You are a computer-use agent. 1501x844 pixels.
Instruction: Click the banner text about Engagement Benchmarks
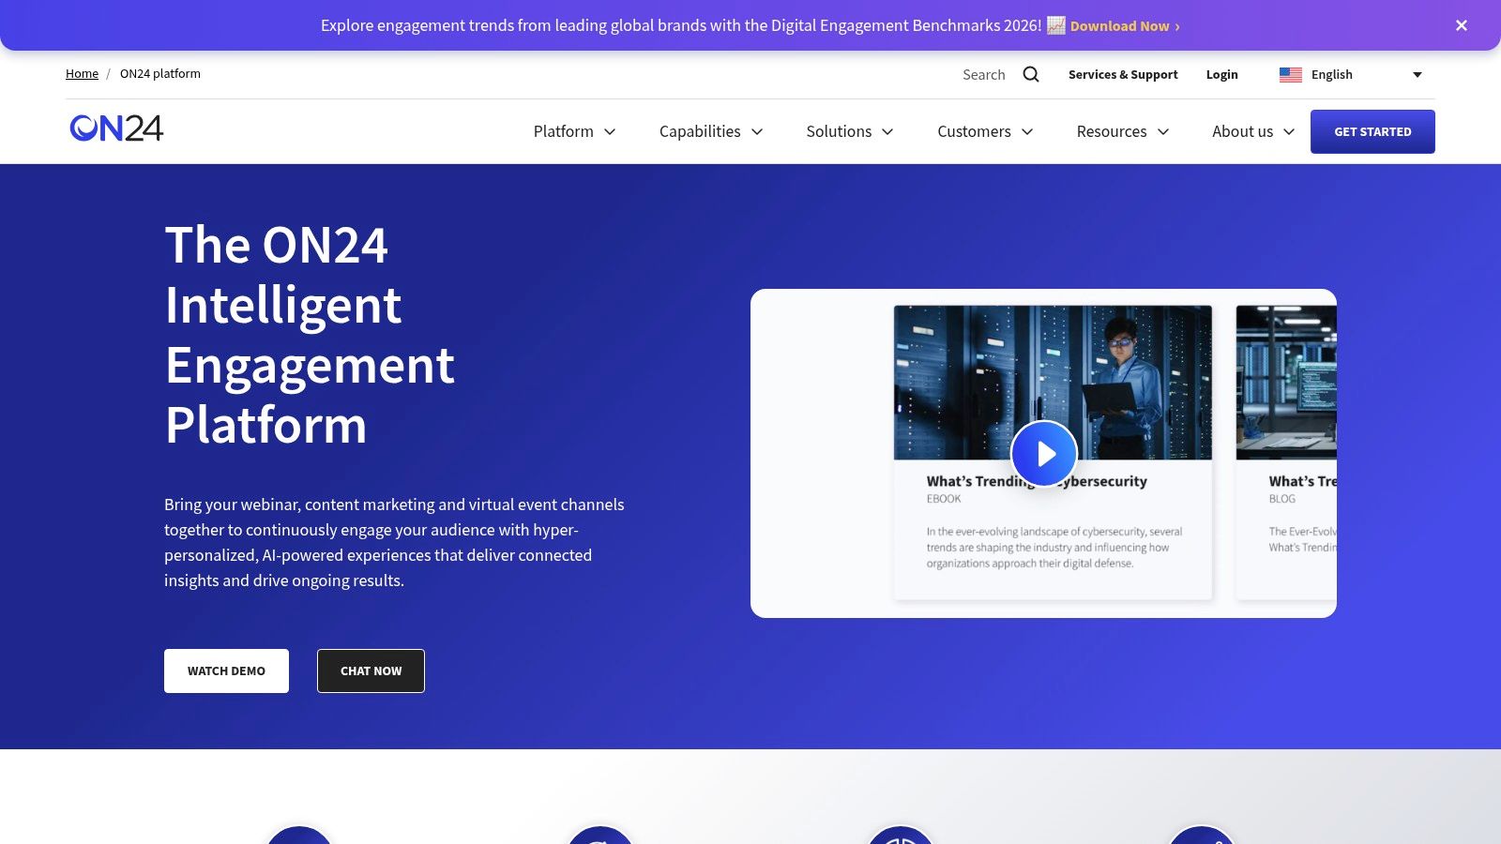(681, 25)
